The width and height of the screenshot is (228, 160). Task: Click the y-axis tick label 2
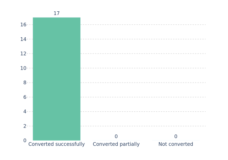tap(25, 126)
